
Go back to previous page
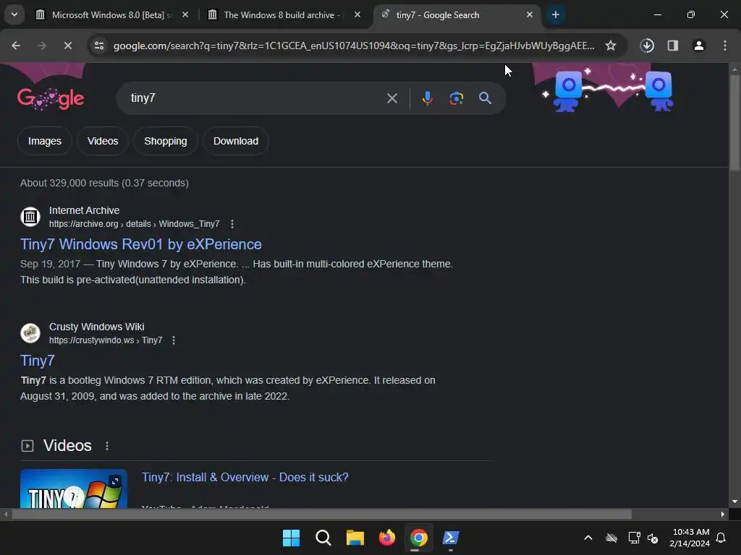[16, 46]
